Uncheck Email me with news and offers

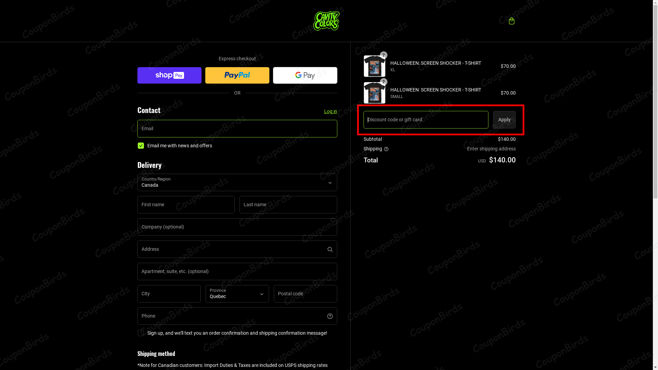[x=141, y=146]
